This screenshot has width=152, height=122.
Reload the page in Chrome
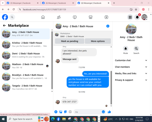(14, 9)
